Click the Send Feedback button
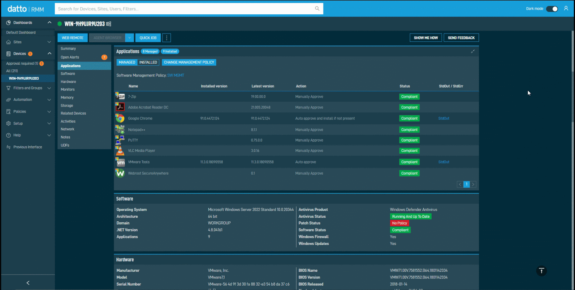 (x=461, y=38)
